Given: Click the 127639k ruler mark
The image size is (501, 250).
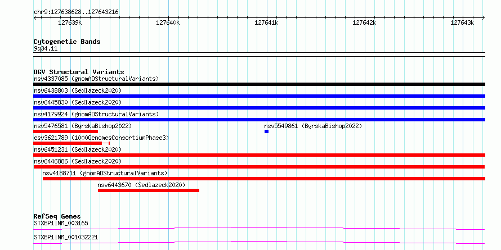Looking at the screenshot, I should 70,22.
